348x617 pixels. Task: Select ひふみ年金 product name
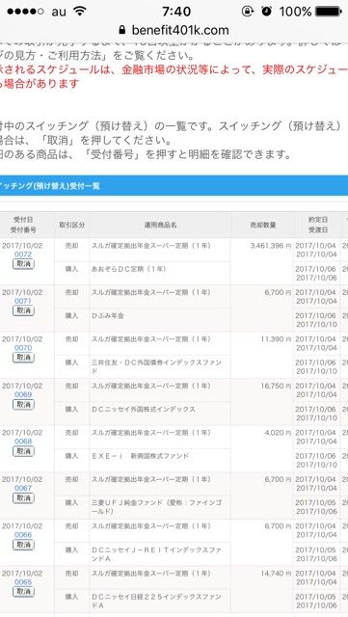(107, 315)
